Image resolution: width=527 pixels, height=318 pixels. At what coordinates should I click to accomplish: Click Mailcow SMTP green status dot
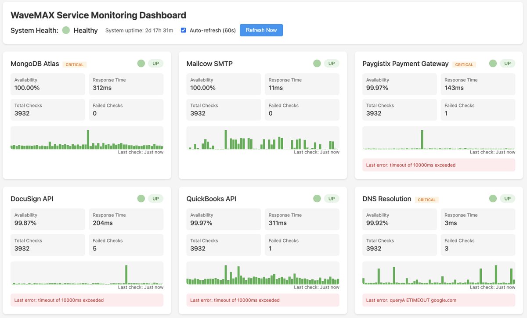pyautogui.click(x=317, y=64)
